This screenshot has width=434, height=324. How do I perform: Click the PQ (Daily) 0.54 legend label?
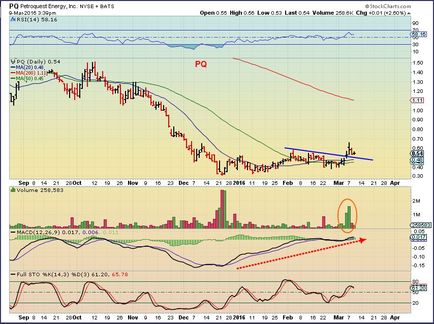[x=38, y=61]
